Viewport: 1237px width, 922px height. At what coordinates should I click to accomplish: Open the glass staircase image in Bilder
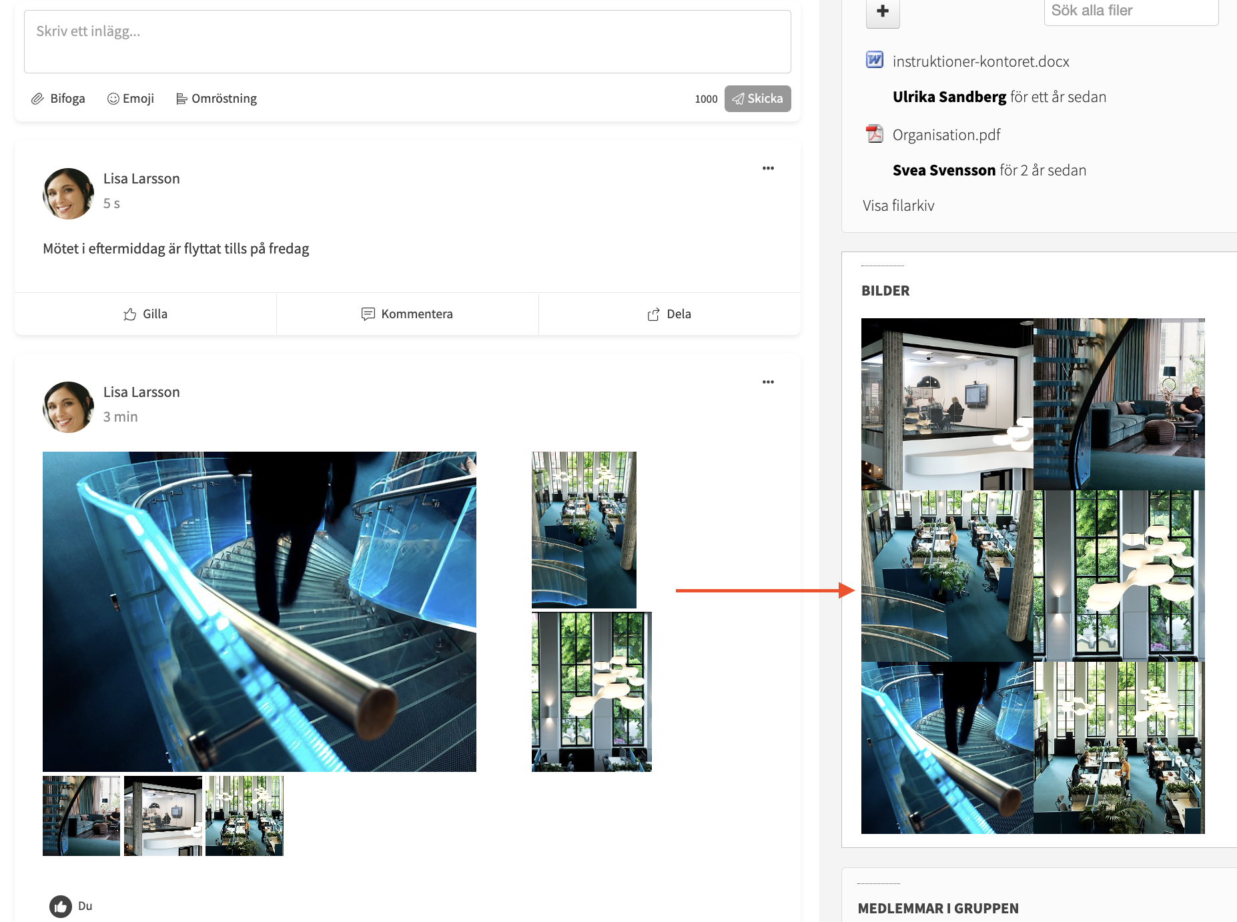(x=947, y=748)
